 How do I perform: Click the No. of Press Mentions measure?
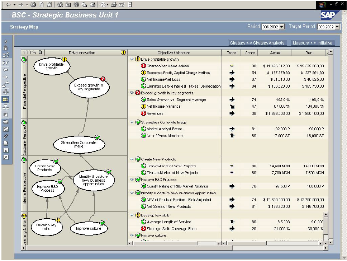[165, 136]
